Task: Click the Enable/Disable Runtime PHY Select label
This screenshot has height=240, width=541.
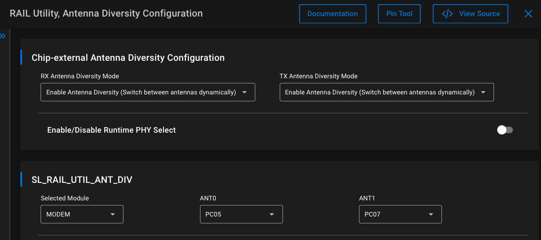Action: pyautogui.click(x=112, y=130)
